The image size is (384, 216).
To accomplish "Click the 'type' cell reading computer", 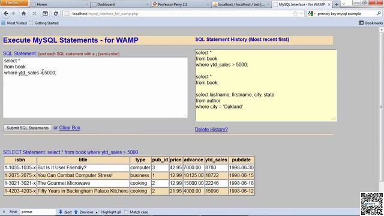I will pyautogui.click(x=140, y=167).
